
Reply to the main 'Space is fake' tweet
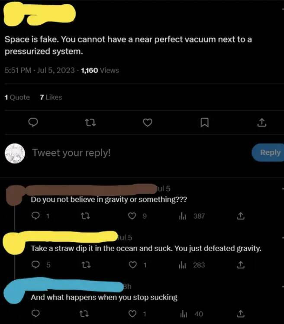pos(32,123)
